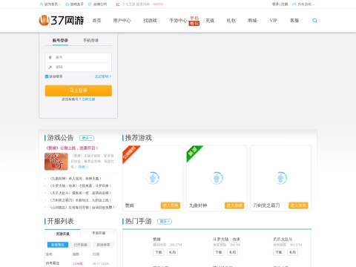The height and width of the screenshot is (267, 356).
Task: Click the orange button on 赘婿 card
Action: point(171,205)
